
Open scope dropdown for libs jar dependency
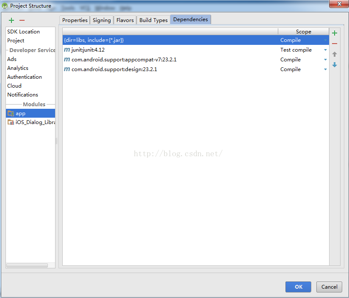[x=325, y=40]
